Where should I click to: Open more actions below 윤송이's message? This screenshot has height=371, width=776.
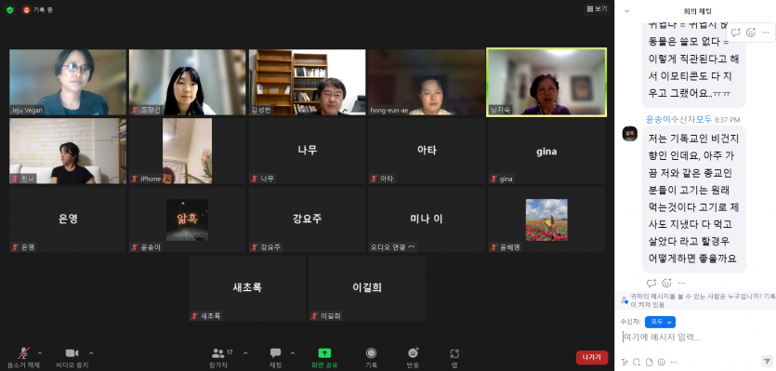(x=681, y=283)
